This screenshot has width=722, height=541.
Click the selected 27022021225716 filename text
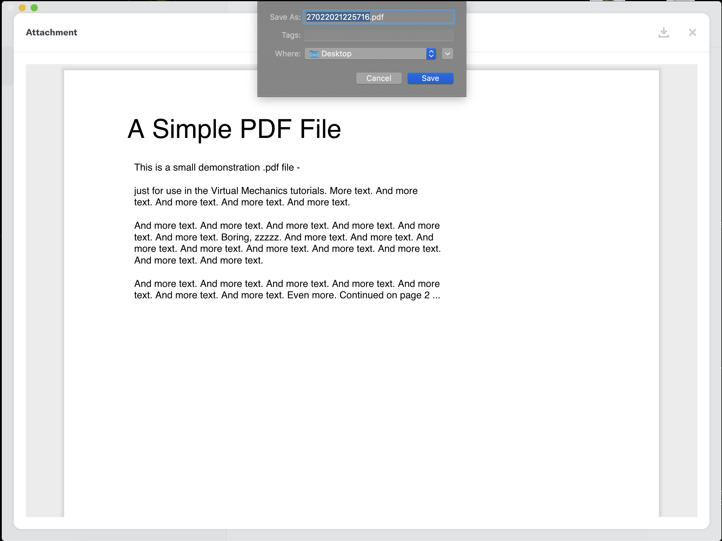tap(338, 17)
